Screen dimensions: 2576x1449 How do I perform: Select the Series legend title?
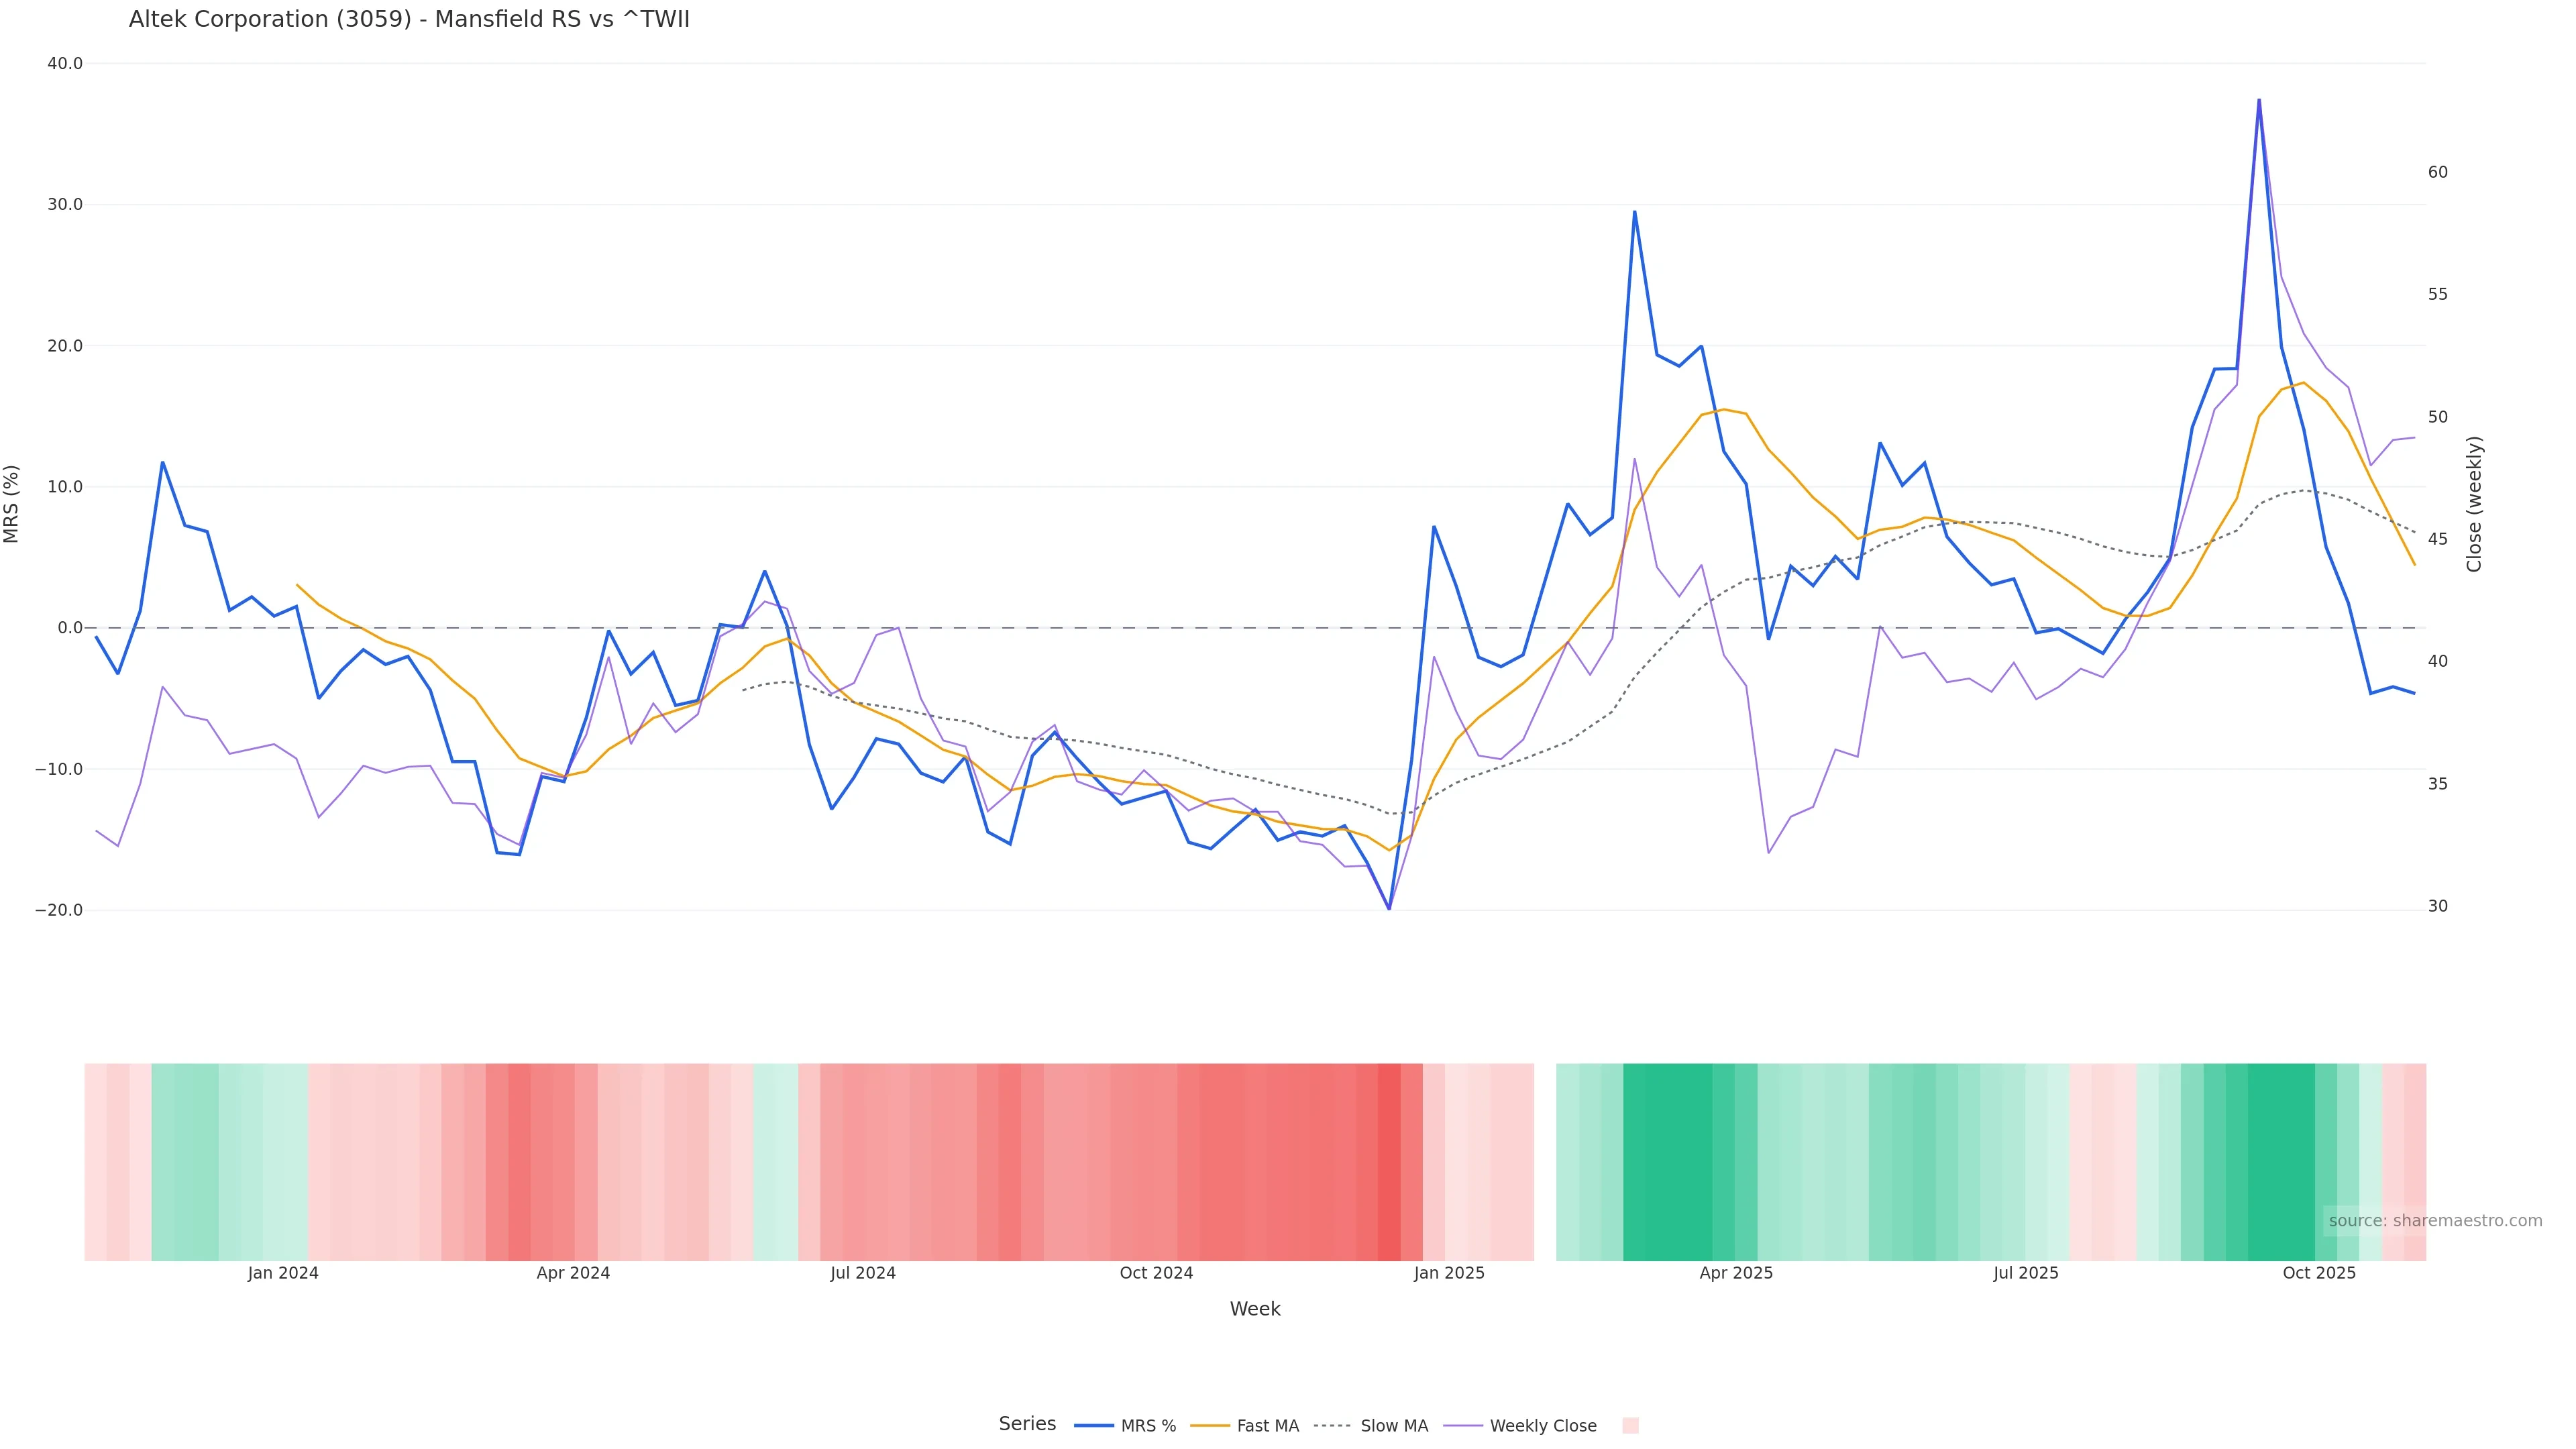pos(1027,1424)
